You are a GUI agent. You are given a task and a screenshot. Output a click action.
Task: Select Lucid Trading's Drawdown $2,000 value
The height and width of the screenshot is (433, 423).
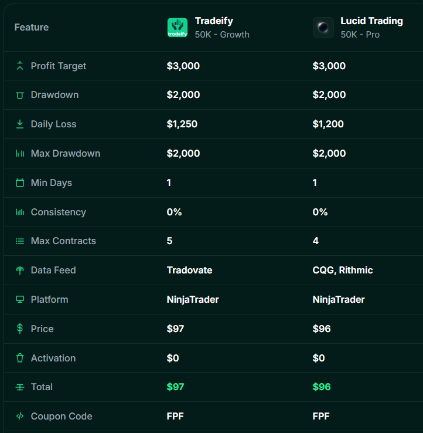(329, 94)
